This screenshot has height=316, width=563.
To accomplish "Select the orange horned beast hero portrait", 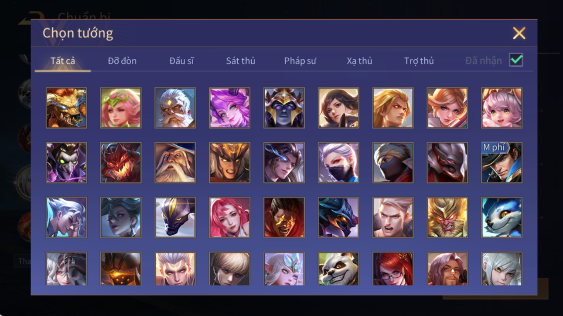I will click(x=66, y=108).
